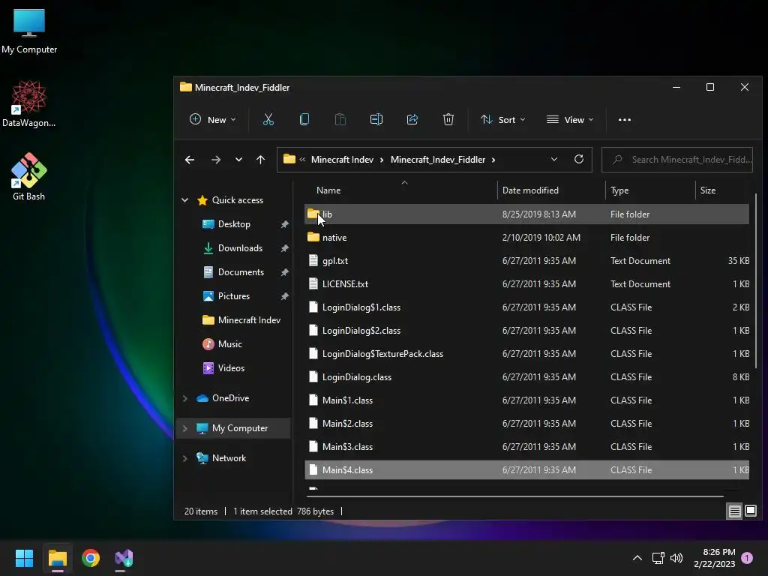Expand the My Computer tree node
Image resolution: width=768 pixels, height=576 pixels.
pyautogui.click(x=185, y=428)
